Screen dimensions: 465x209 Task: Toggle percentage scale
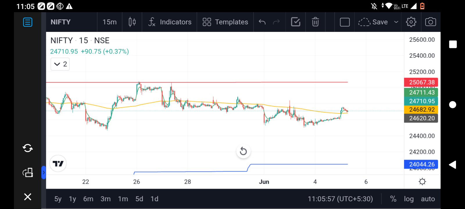coord(393,199)
